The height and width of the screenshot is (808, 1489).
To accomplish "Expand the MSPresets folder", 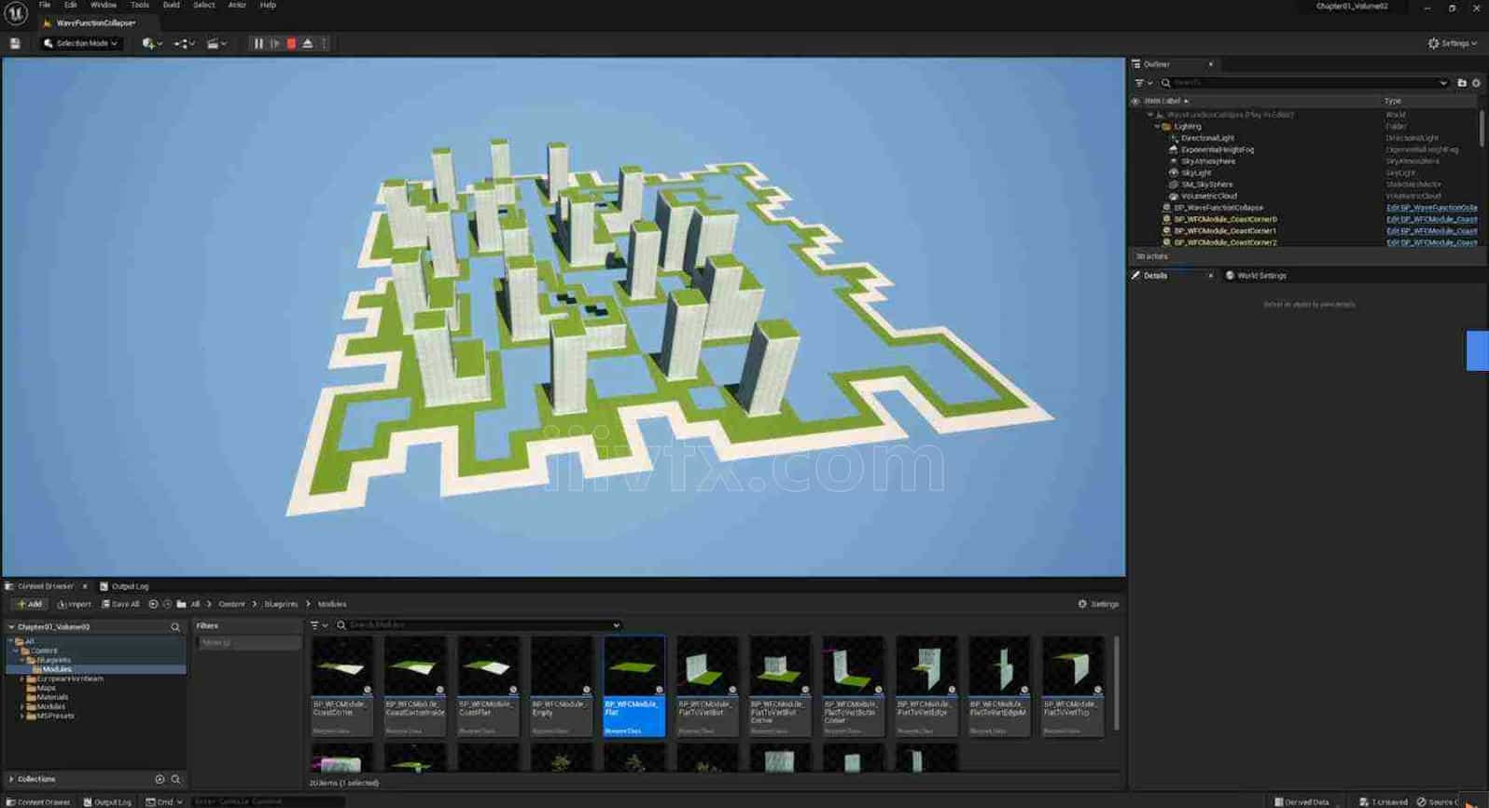I will click(x=21, y=716).
